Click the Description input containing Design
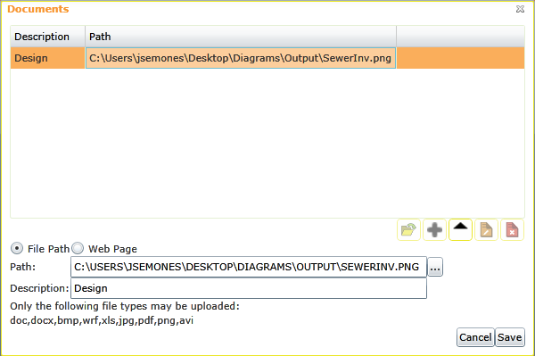Viewport: 535px width, 356px height. pos(249,288)
